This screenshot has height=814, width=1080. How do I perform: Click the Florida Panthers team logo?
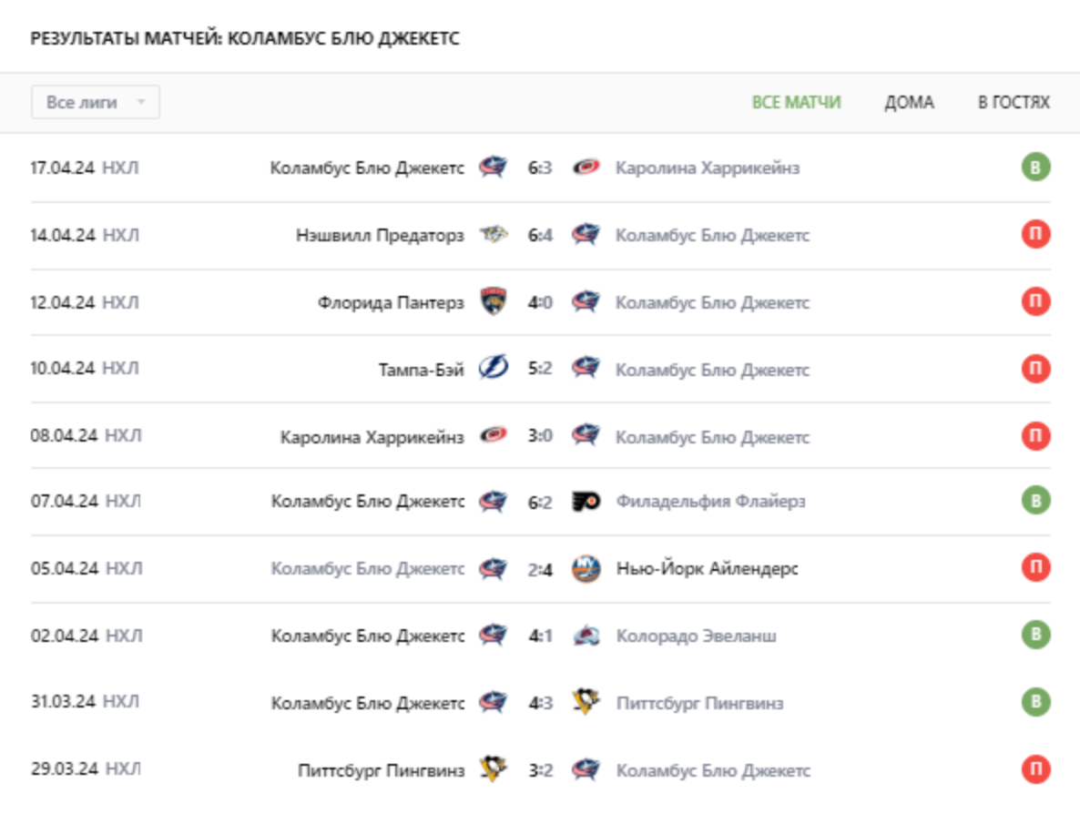[494, 302]
